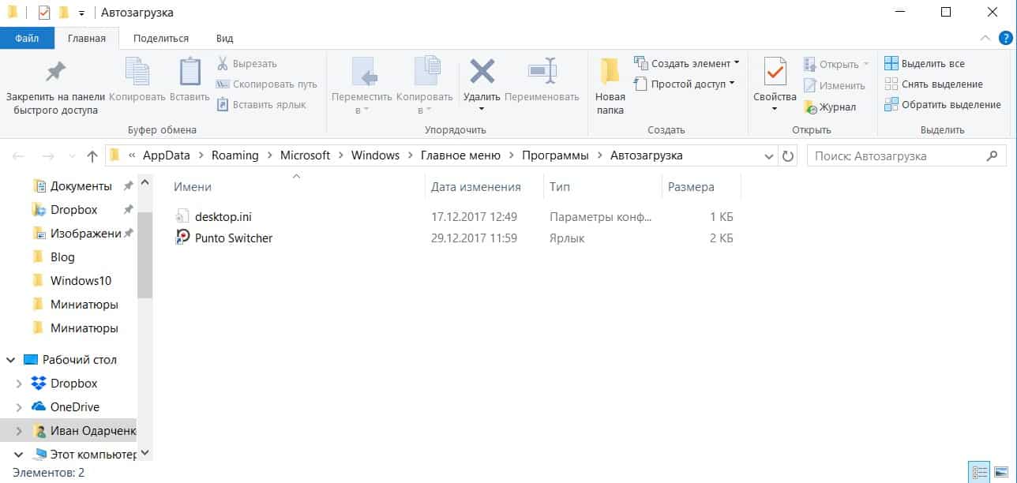Open the Journal (Журнал) history icon
1017x483 pixels.
point(810,107)
